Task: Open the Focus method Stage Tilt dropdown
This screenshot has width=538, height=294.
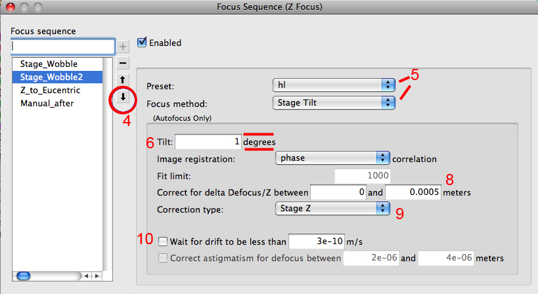Action: [334, 102]
